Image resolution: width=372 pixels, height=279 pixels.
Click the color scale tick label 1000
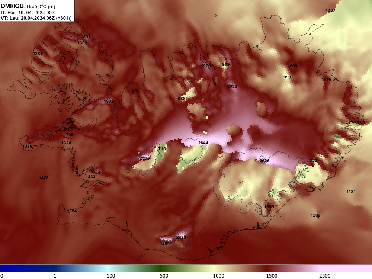point(218,276)
